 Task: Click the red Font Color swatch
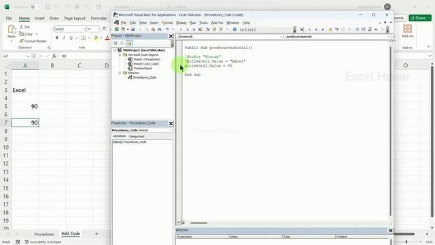(107, 38)
